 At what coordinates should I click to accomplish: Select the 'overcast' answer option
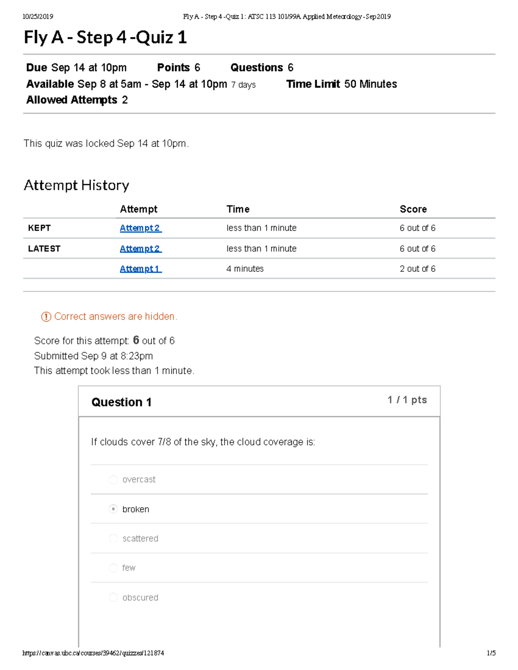113,479
